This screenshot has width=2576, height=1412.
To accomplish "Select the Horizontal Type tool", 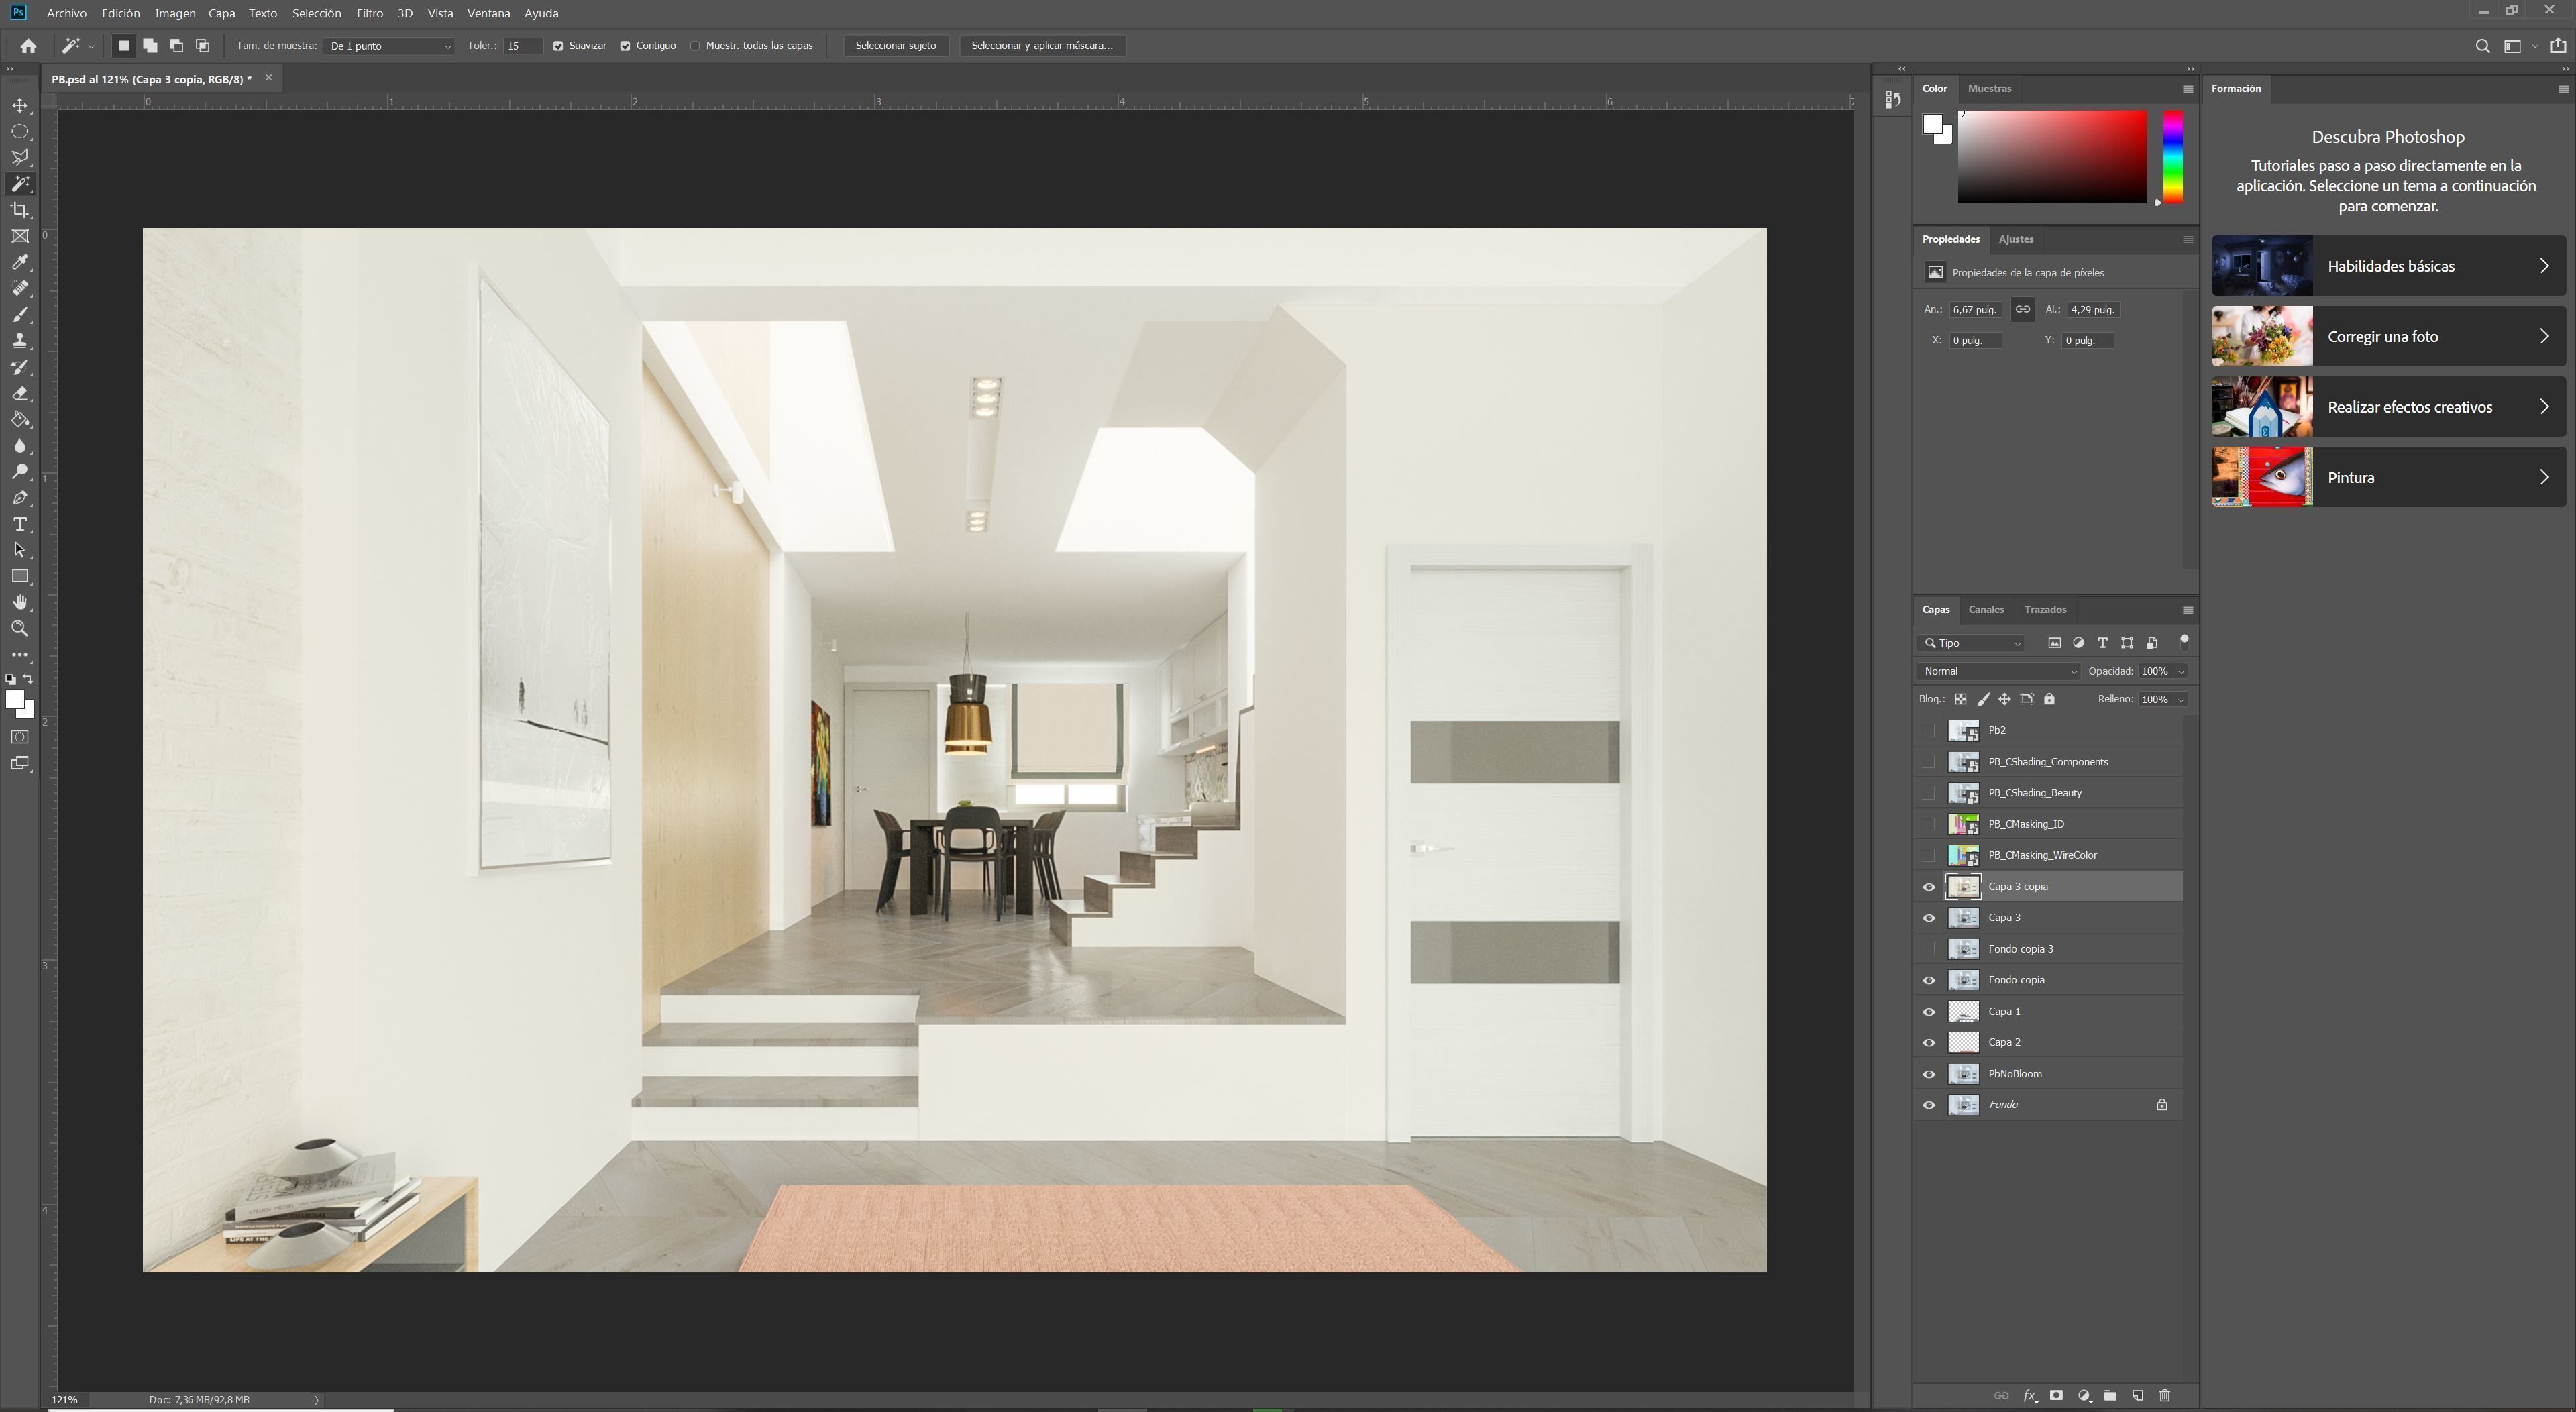I will point(20,524).
